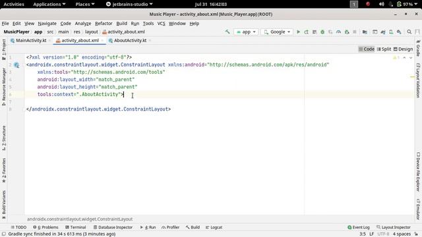Open the Build menu

coord(121,24)
